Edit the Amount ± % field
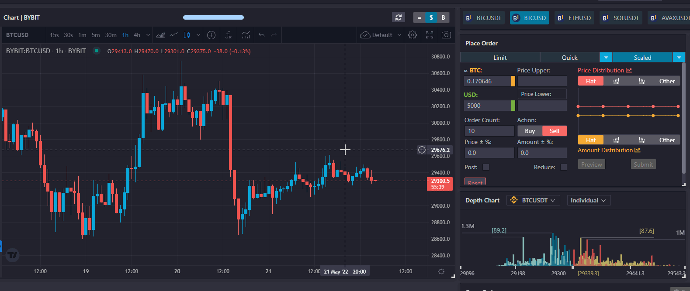This screenshot has height=291, width=690. pos(542,153)
